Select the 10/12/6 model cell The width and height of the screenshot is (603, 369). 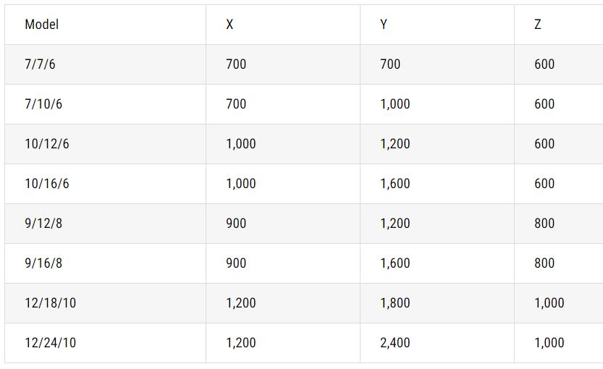(x=47, y=144)
